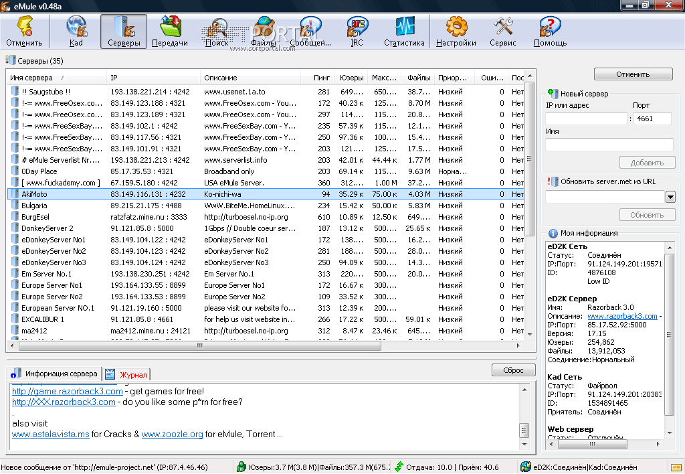Click the Обновить server.met group icon

point(553,181)
